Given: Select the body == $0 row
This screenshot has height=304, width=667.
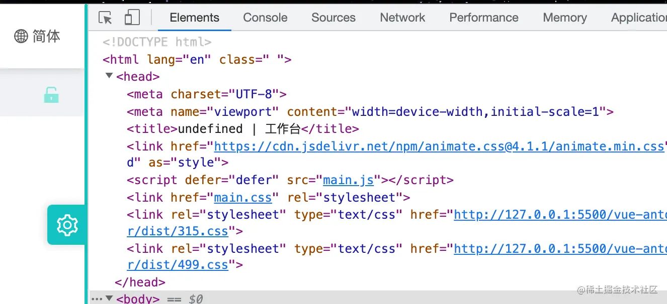Looking at the screenshot, I should pos(378,298).
